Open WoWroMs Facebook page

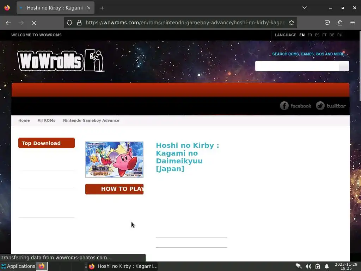pyautogui.click(x=295, y=106)
